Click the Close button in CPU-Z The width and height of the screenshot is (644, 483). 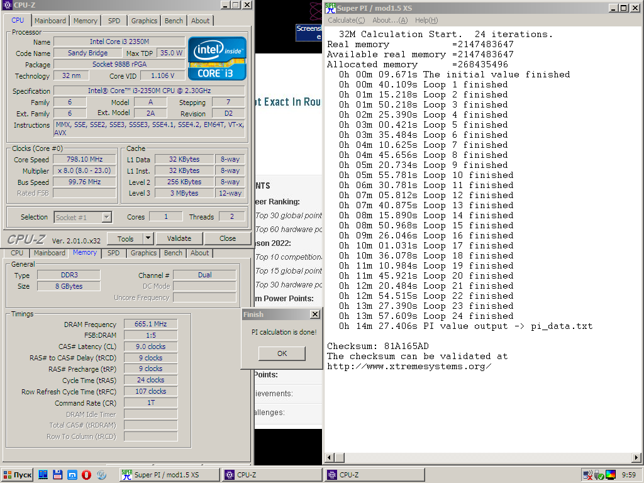(228, 238)
